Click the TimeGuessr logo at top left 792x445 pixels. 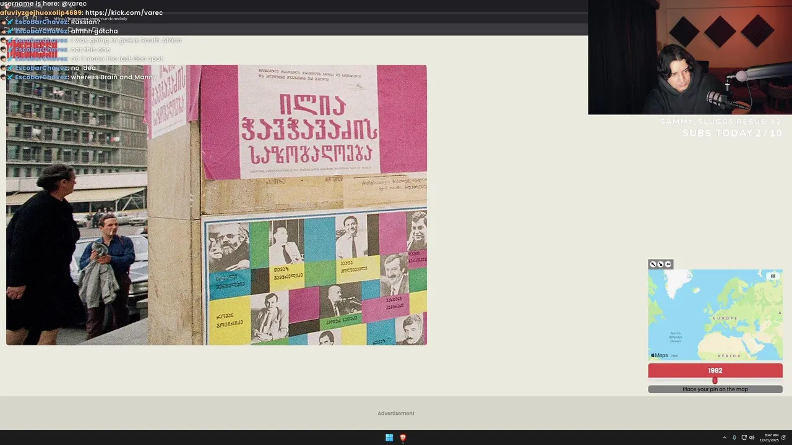coord(32,49)
